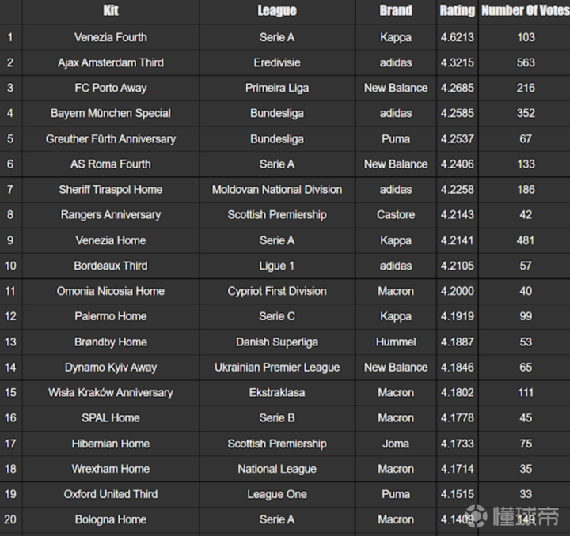
Task: Click the Kit column header
Action: (x=110, y=11)
